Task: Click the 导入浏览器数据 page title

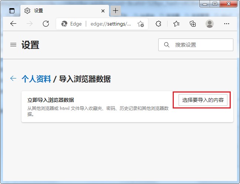Action: click(x=85, y=79)
